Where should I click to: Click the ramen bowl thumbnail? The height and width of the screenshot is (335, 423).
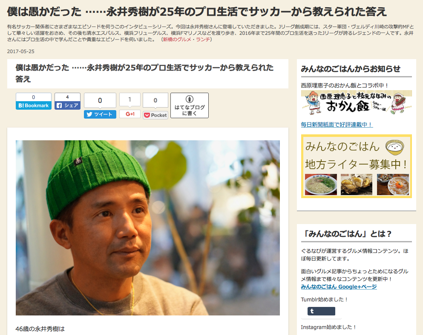[321, 185]
